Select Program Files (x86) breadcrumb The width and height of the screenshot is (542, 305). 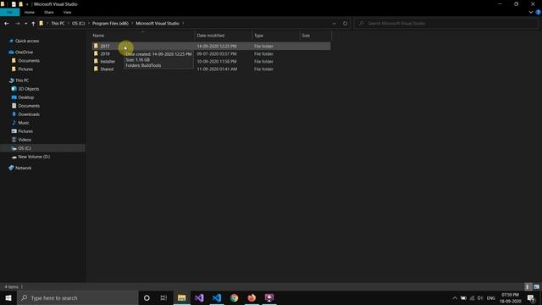coord(110,24)
